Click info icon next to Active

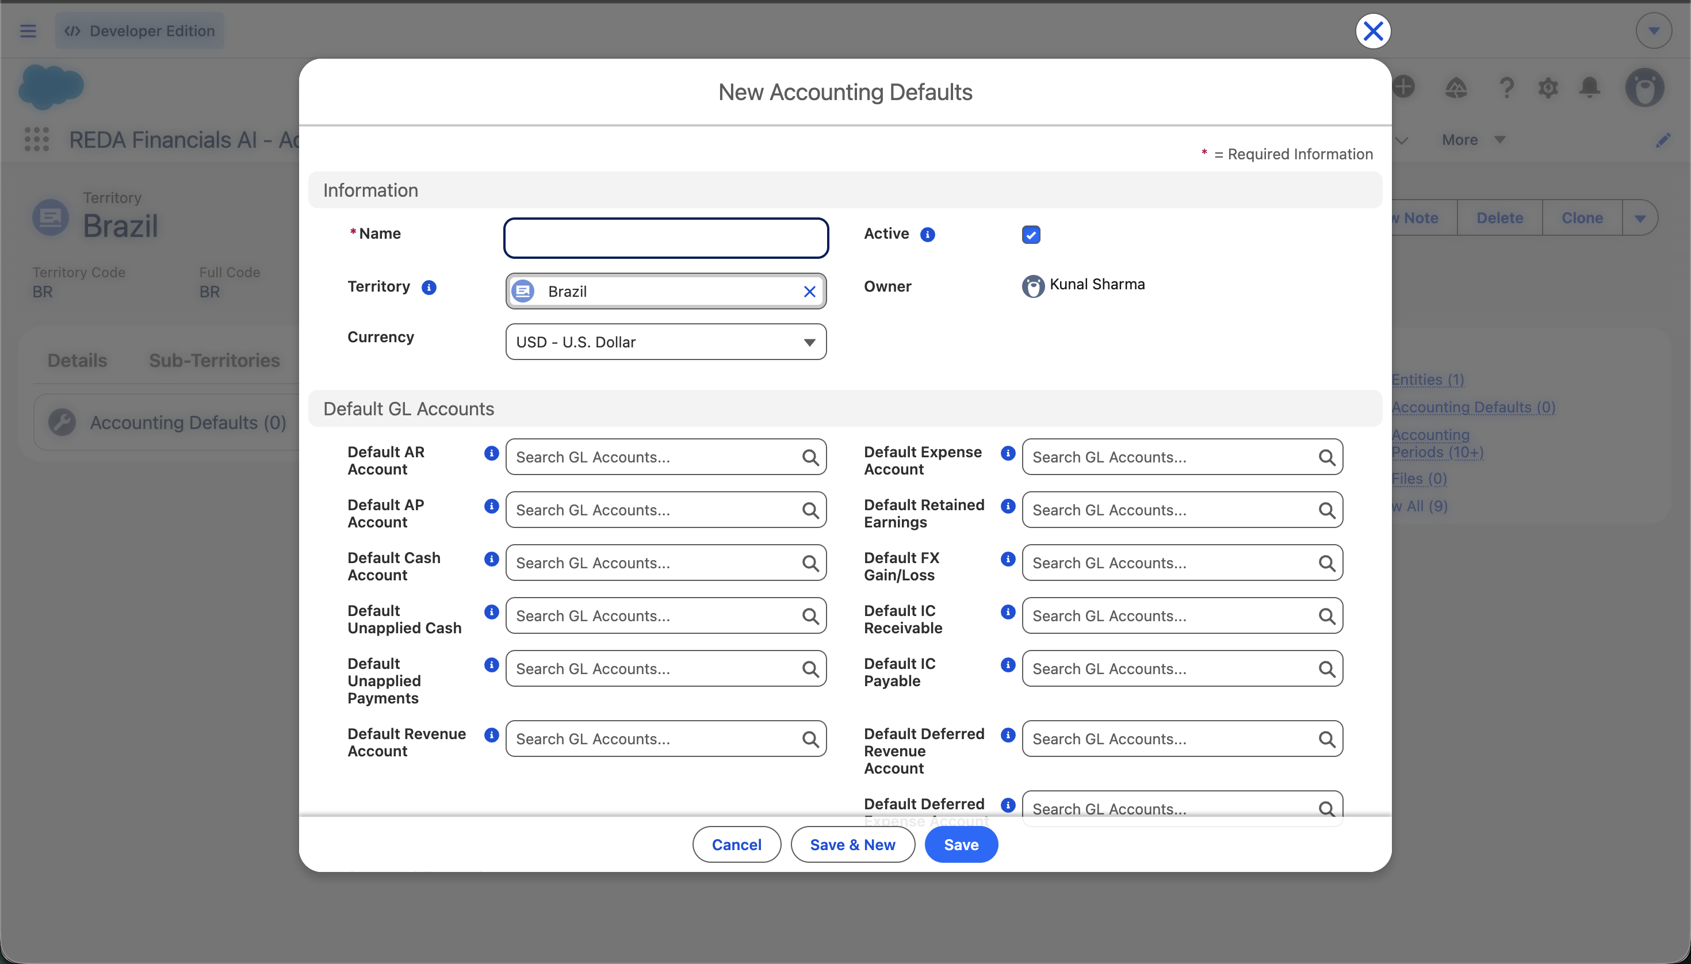[x=928, y=234]
